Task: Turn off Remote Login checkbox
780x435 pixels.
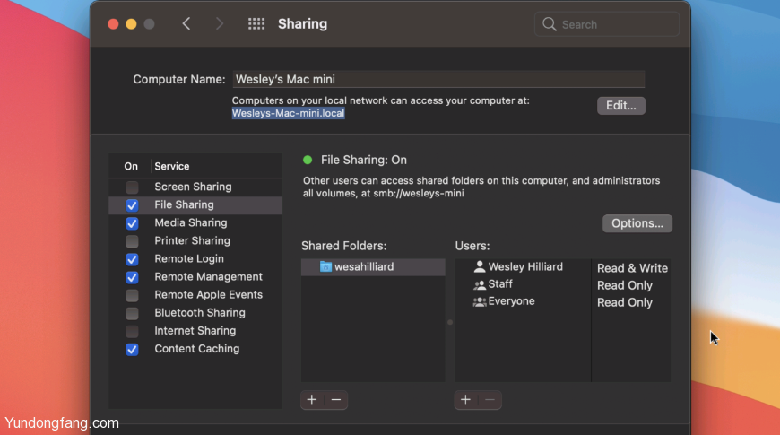Action: [x=132, y=259]
